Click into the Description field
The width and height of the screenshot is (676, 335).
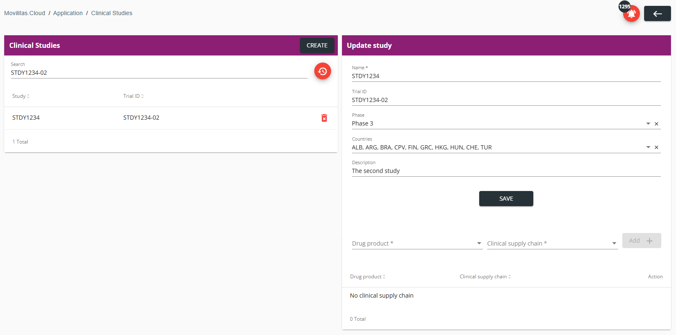506,171
